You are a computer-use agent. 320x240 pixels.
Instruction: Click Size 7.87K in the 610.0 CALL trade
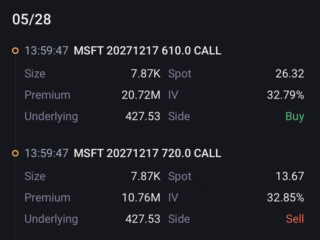tap(146, 74)
